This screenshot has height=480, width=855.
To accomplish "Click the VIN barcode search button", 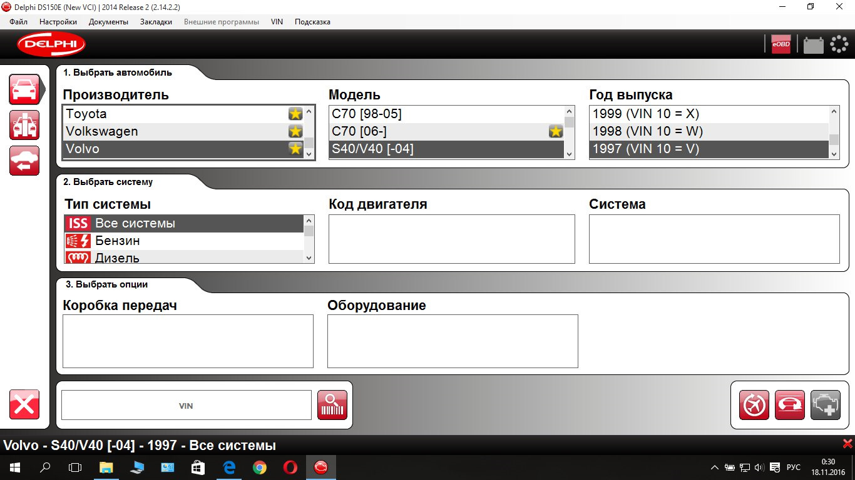I will [x=332, y=405].
